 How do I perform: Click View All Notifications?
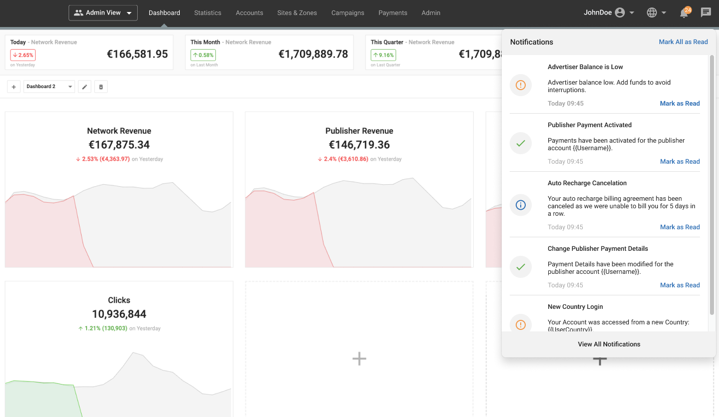coord(609,344)
